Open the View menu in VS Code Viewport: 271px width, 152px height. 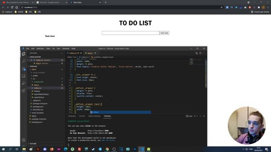(x=48, y=49)
